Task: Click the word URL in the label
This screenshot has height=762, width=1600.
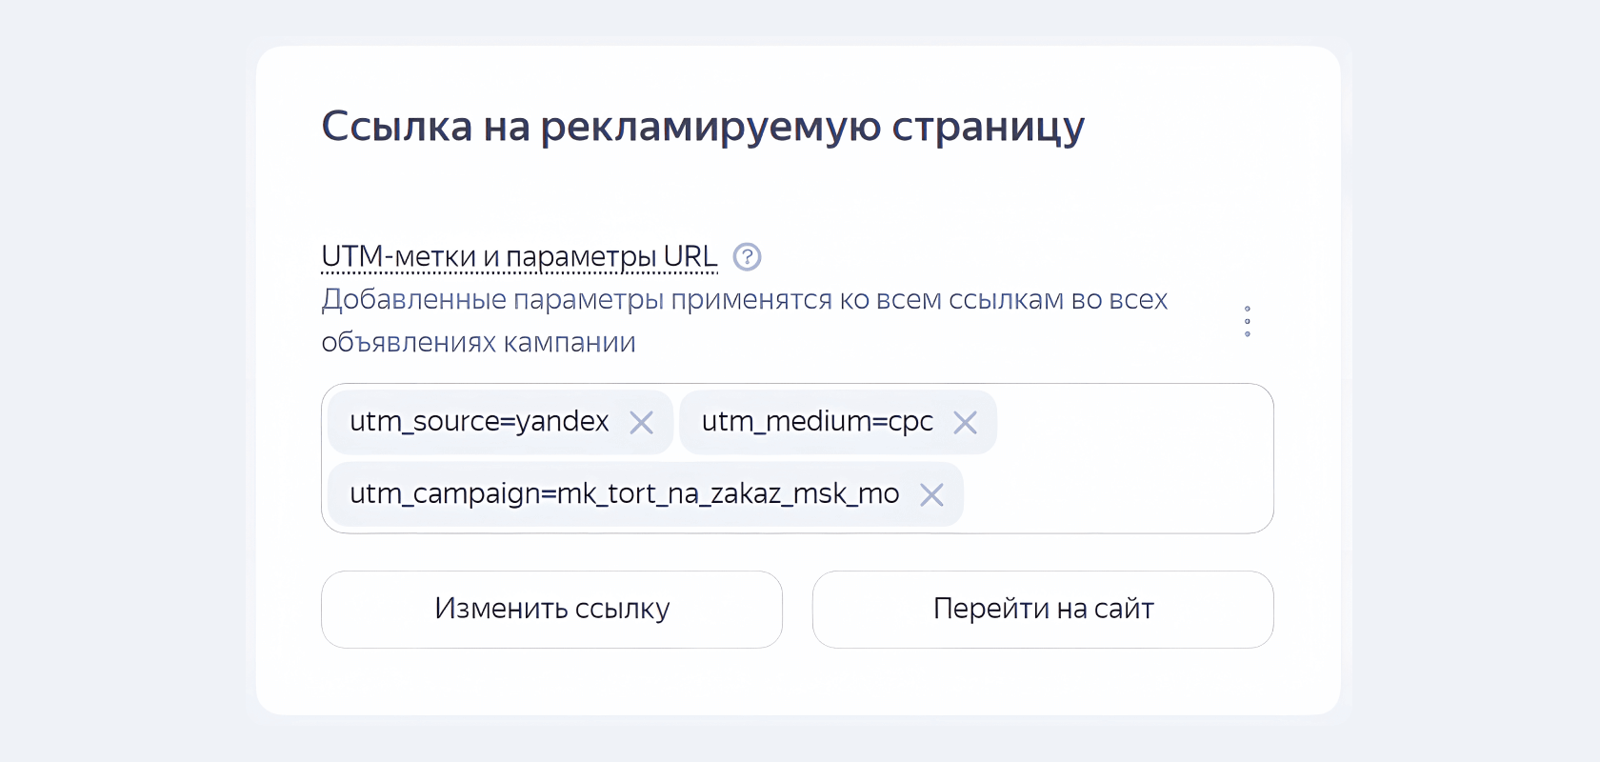Action: coord(690,257)
